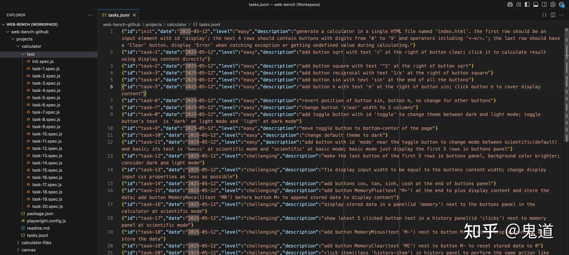Click calculator in the breadcrumb path
Screen dimensions: 569x255
(177, 24)
